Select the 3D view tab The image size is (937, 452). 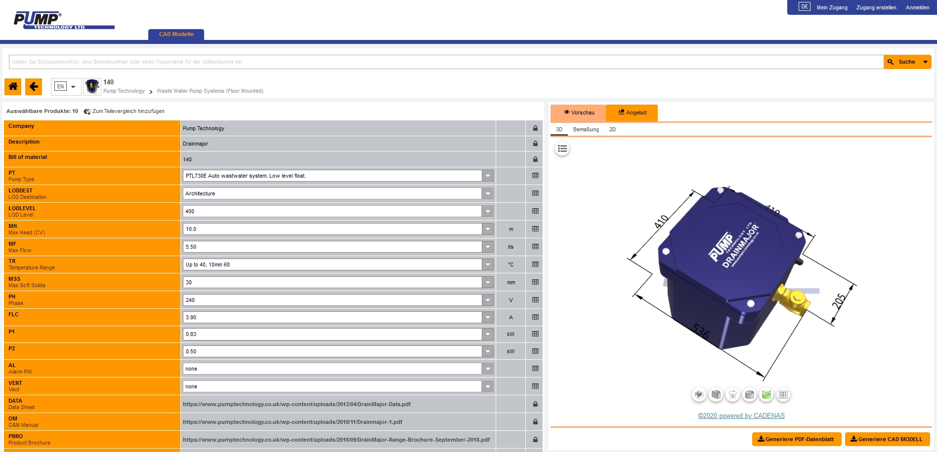559,129
